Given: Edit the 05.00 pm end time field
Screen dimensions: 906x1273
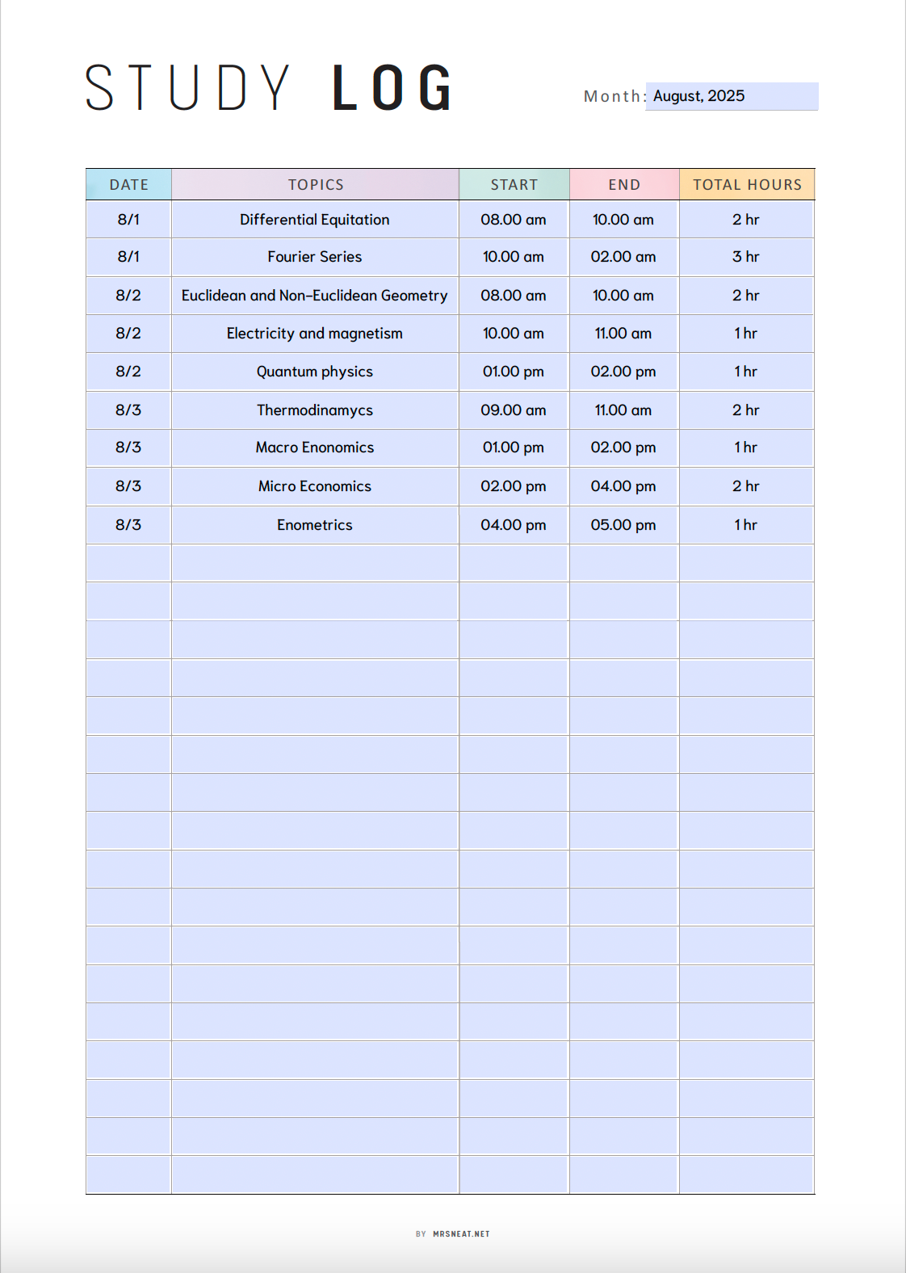Looking at the screenshot, I should coord(623,525).
